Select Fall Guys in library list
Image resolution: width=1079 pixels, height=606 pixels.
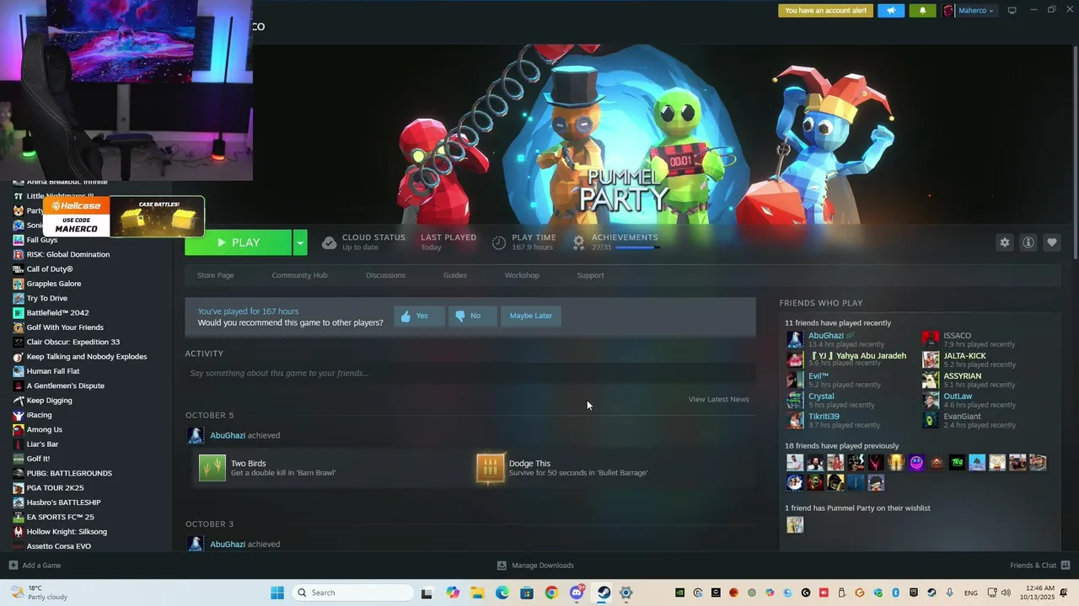pyautogui.click(x=42, y=240)
